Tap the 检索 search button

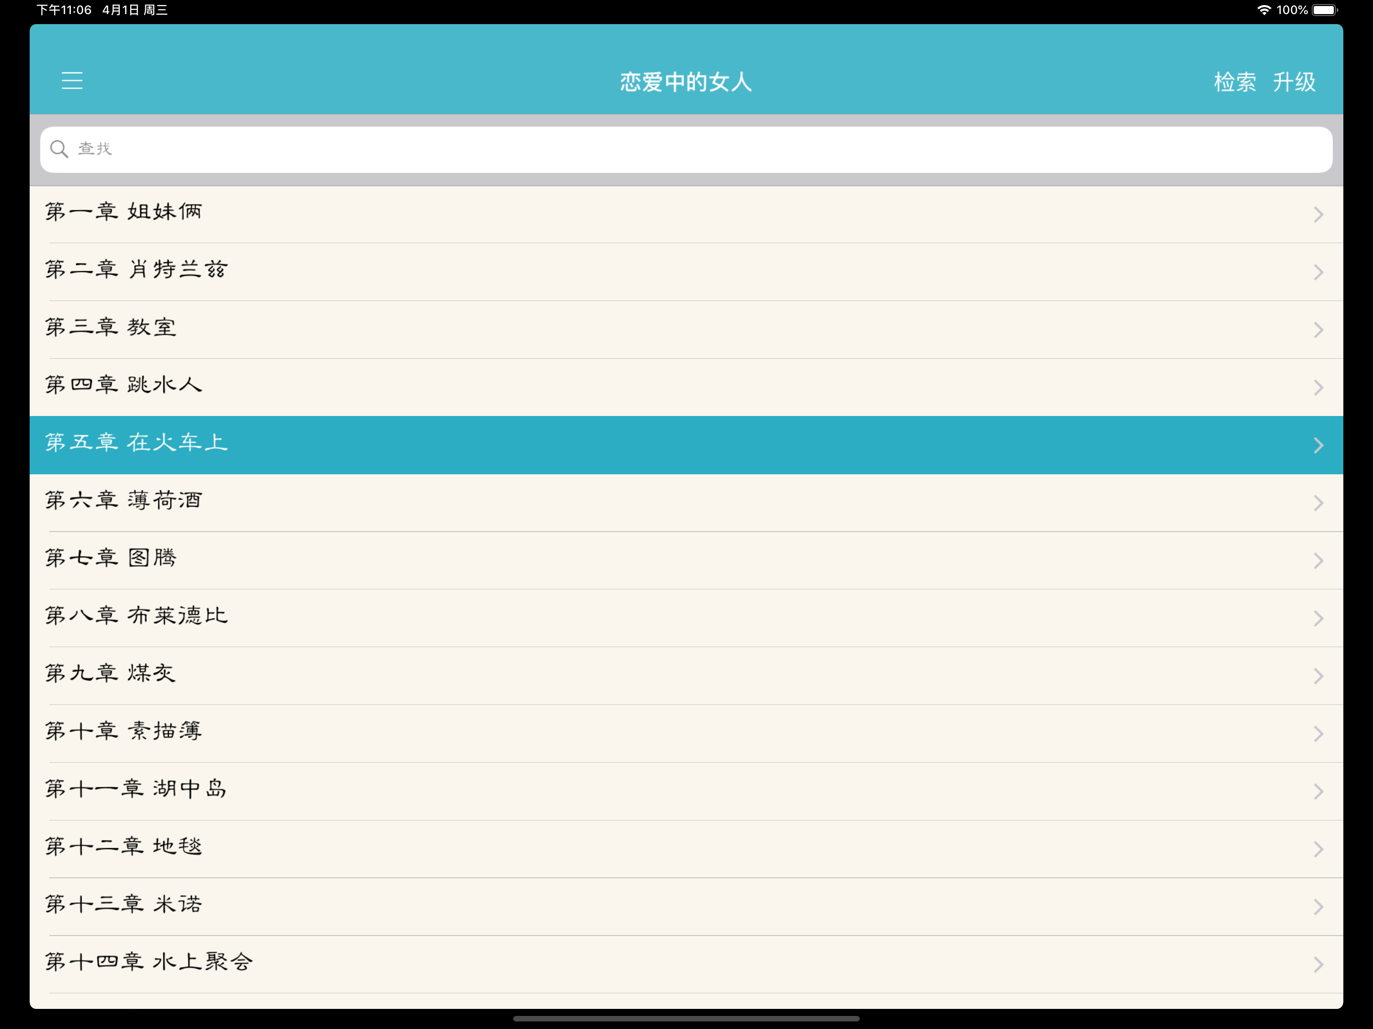click(1235, 82)
